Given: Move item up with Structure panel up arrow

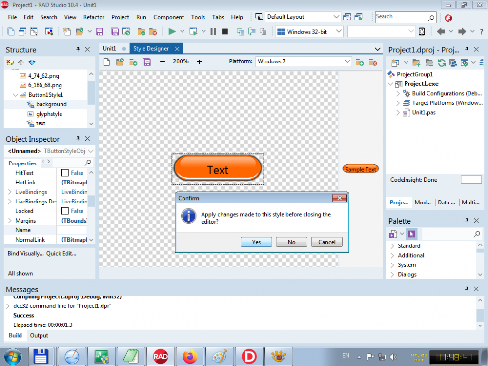Looking at the screenshot, I should 21,62.
